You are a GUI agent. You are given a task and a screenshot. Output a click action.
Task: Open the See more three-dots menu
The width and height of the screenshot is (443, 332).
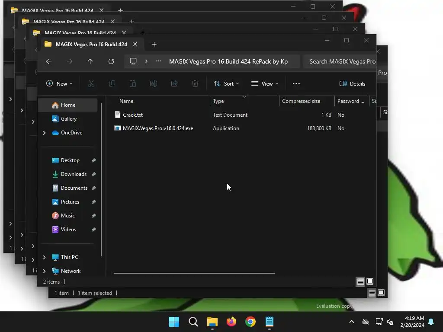296,83
